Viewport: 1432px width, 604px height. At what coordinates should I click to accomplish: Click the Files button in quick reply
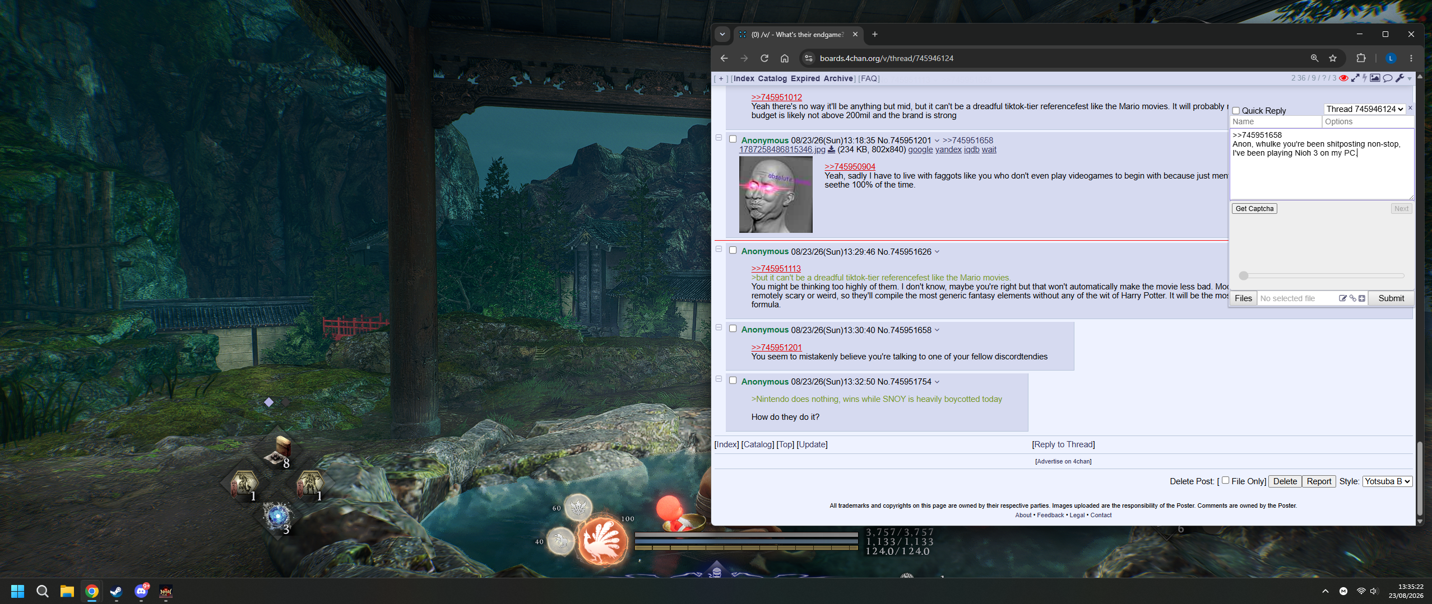pyautogui.click(x=1243, y=298)
